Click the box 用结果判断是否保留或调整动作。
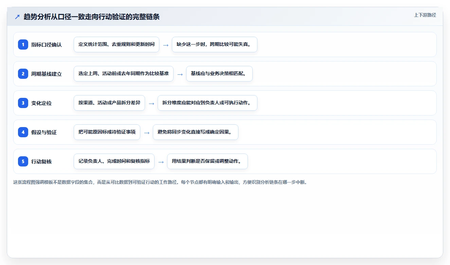The image size is (450, 265). click(x=208, y=161)
